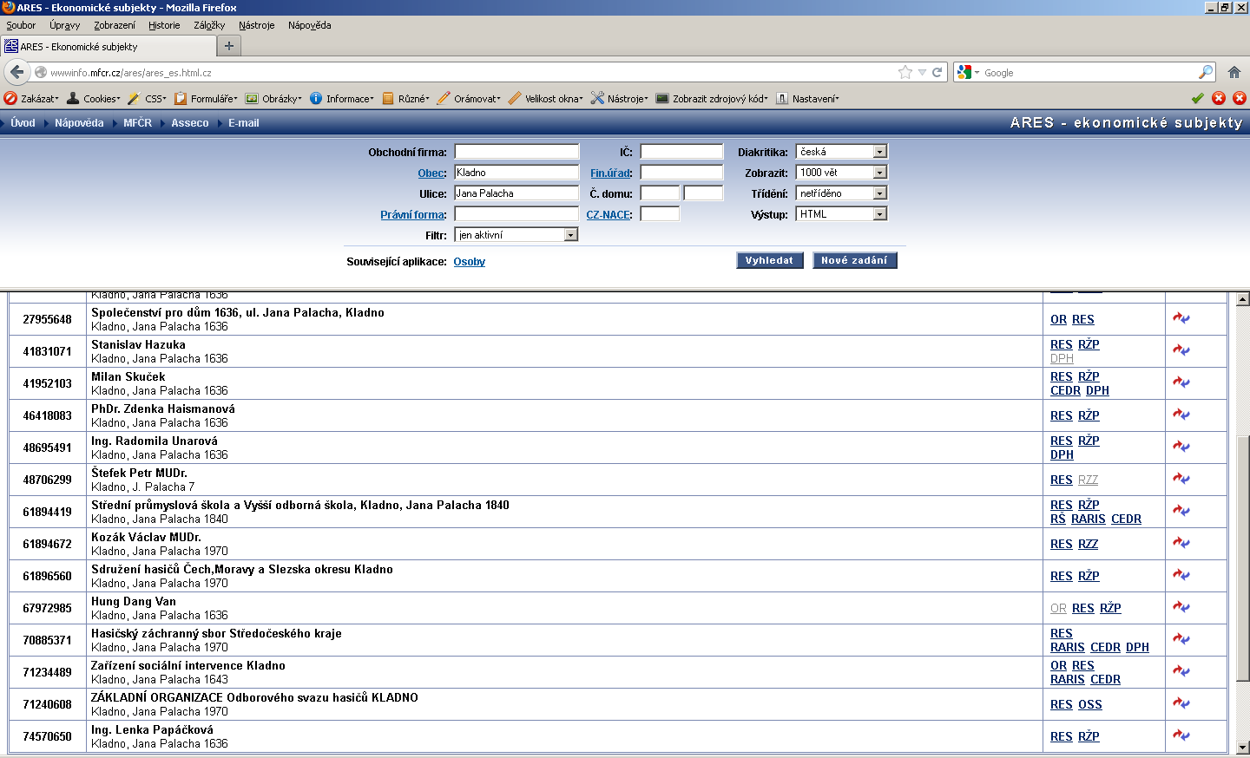The image size is (1250, 758).
Task: Open the Nástroje developer toolbar menu
Action: tap(620, 99)
